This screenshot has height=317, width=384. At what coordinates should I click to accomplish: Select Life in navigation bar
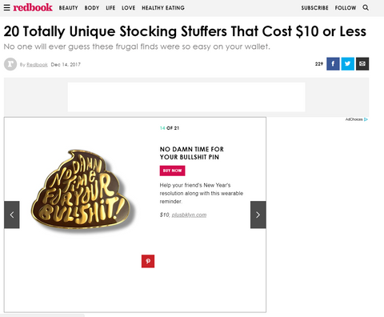pyautogui.click(x=110, y=8)
